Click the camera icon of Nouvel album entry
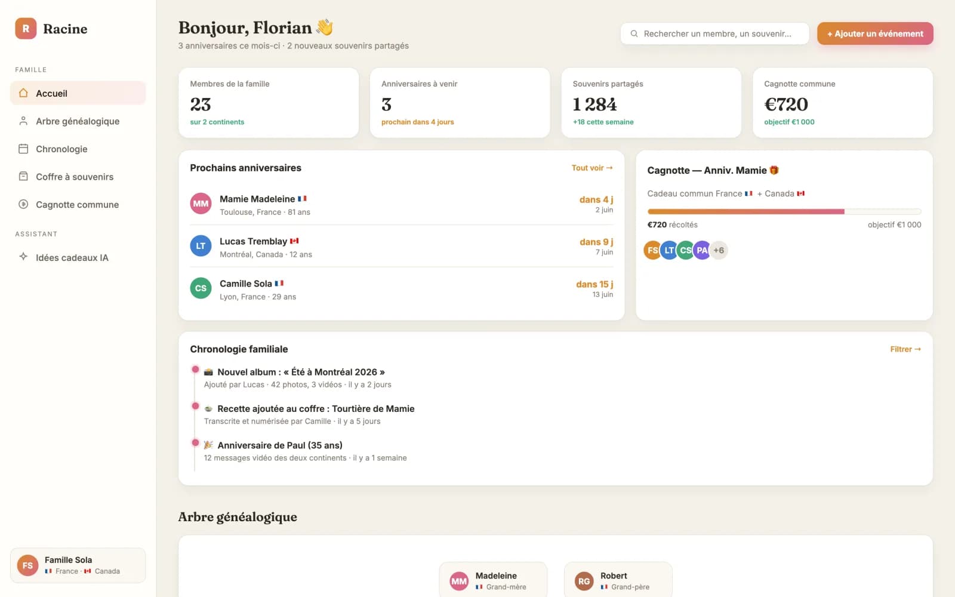The image size is (955, 597). (x=208, y=372)
